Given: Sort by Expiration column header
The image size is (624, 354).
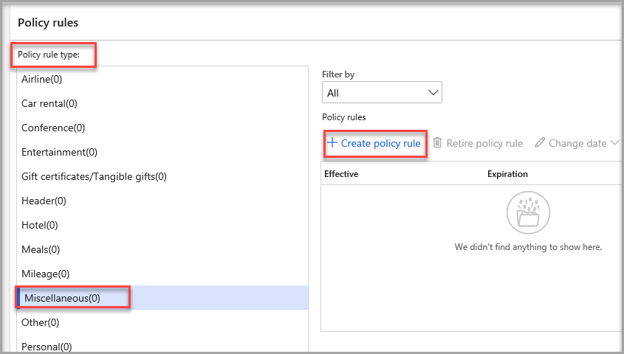Looking at the screenshot, I should (x=507, y=174).
